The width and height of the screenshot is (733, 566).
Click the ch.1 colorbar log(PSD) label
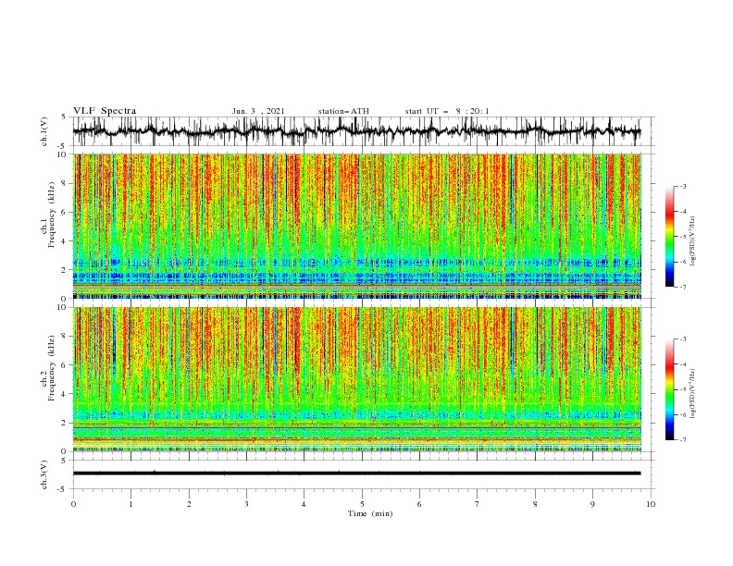coord(692,241)
